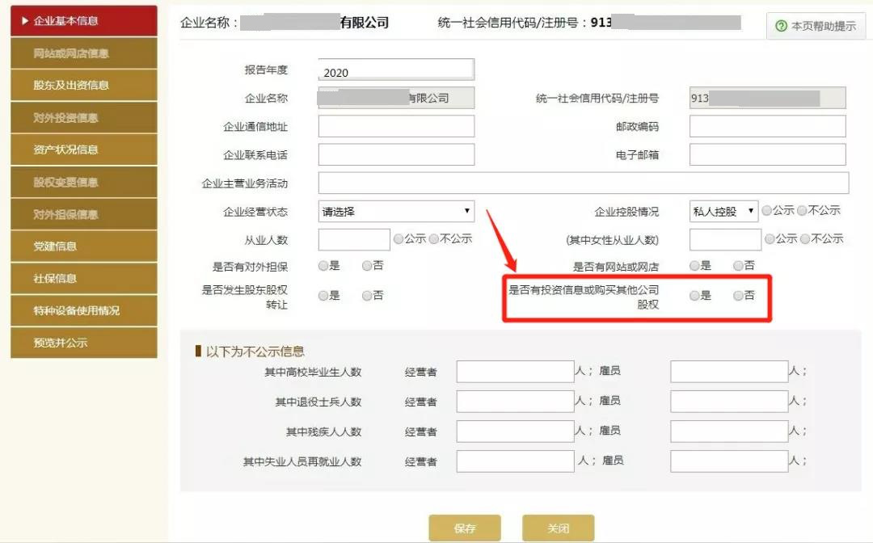Open the 企业经营状态 dropdown
Image resolution: width=873 pixels, height=543 pixels.
(x=396, y=212)
